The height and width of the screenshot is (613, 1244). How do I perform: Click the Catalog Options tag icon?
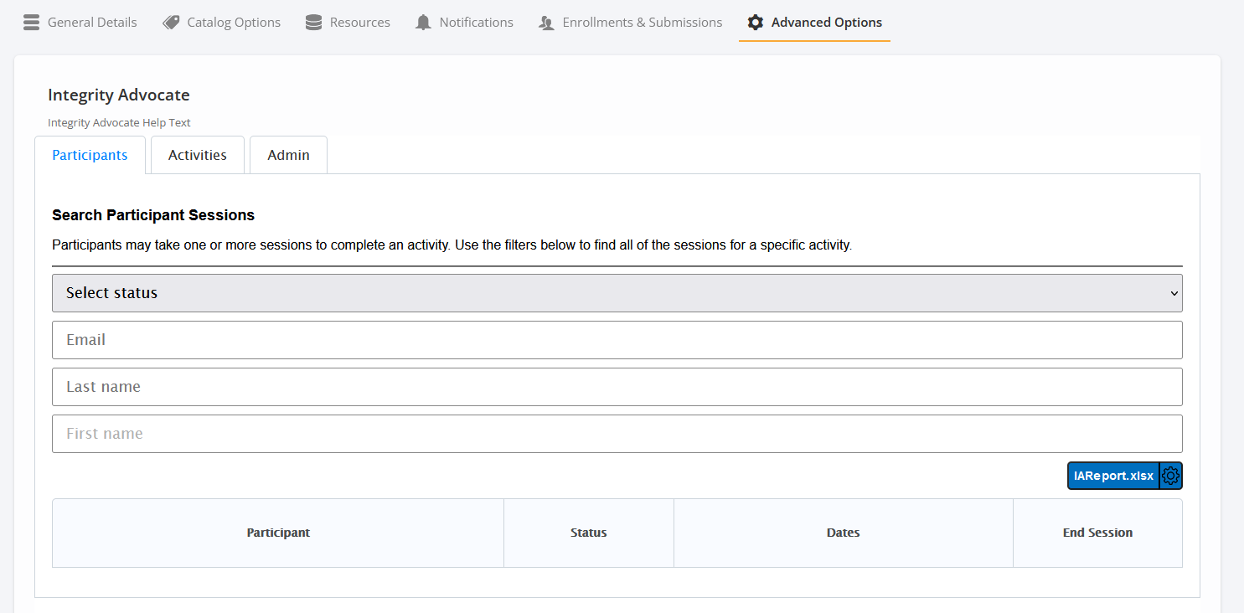tap(171, 23)
